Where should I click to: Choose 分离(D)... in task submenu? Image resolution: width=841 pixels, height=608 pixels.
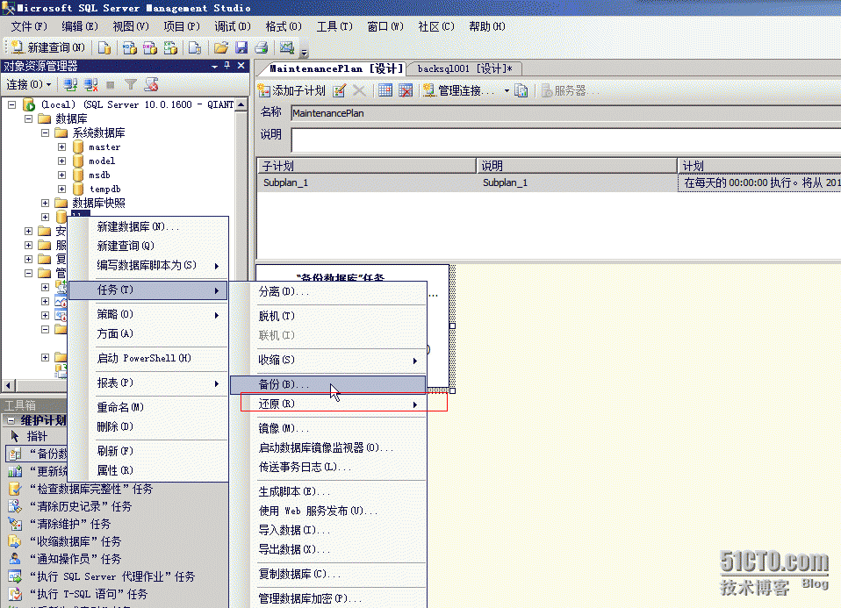(x=329, y=291)
